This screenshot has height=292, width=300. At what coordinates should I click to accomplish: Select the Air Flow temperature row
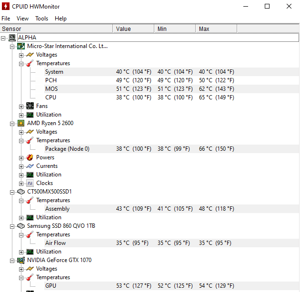tap(171, 243)
